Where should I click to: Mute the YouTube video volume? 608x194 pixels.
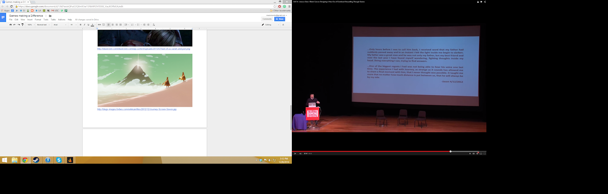click(300, 153)
